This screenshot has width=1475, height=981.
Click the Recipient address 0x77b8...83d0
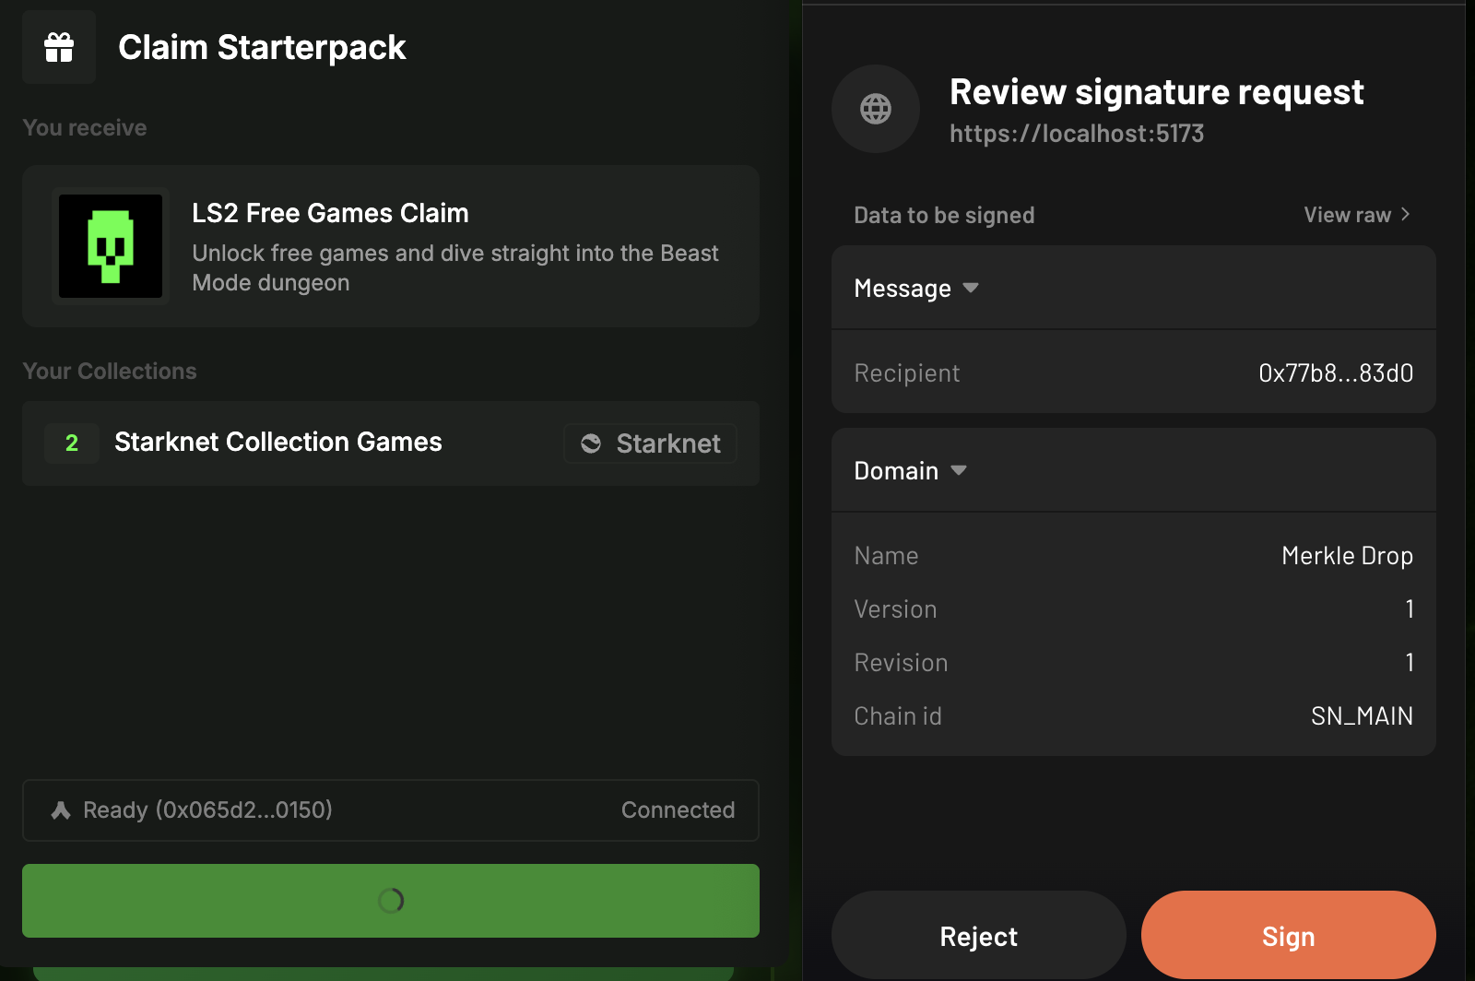click(x=1336, y=373)
